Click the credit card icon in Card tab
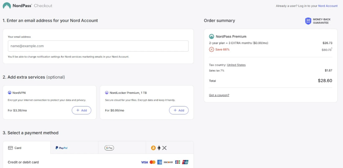The image size is (343, 168). point(10,148)
